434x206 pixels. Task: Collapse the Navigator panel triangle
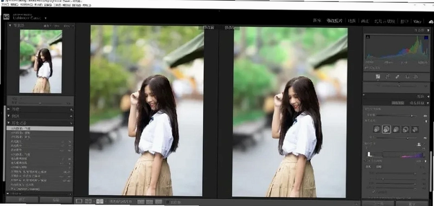[x=10, y=25]
